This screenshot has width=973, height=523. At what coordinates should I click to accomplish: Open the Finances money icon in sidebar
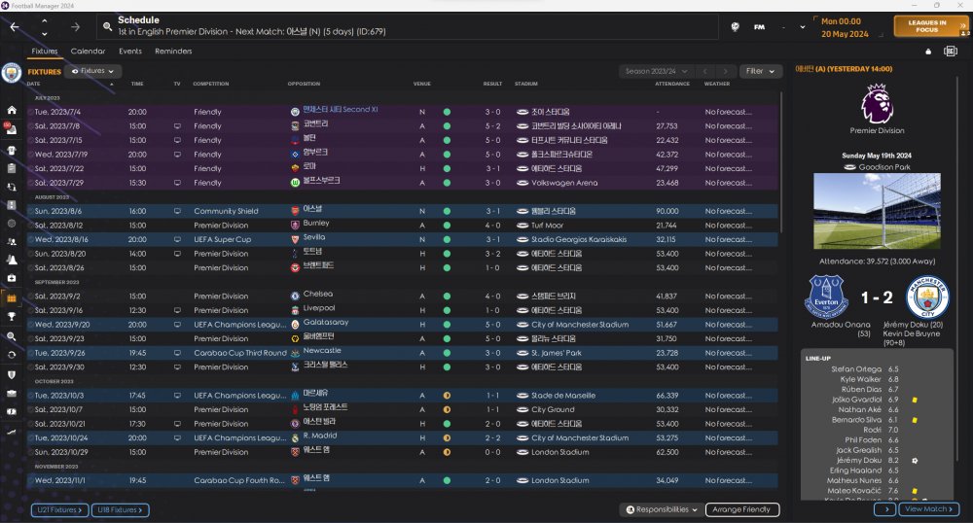click(12, 411)
